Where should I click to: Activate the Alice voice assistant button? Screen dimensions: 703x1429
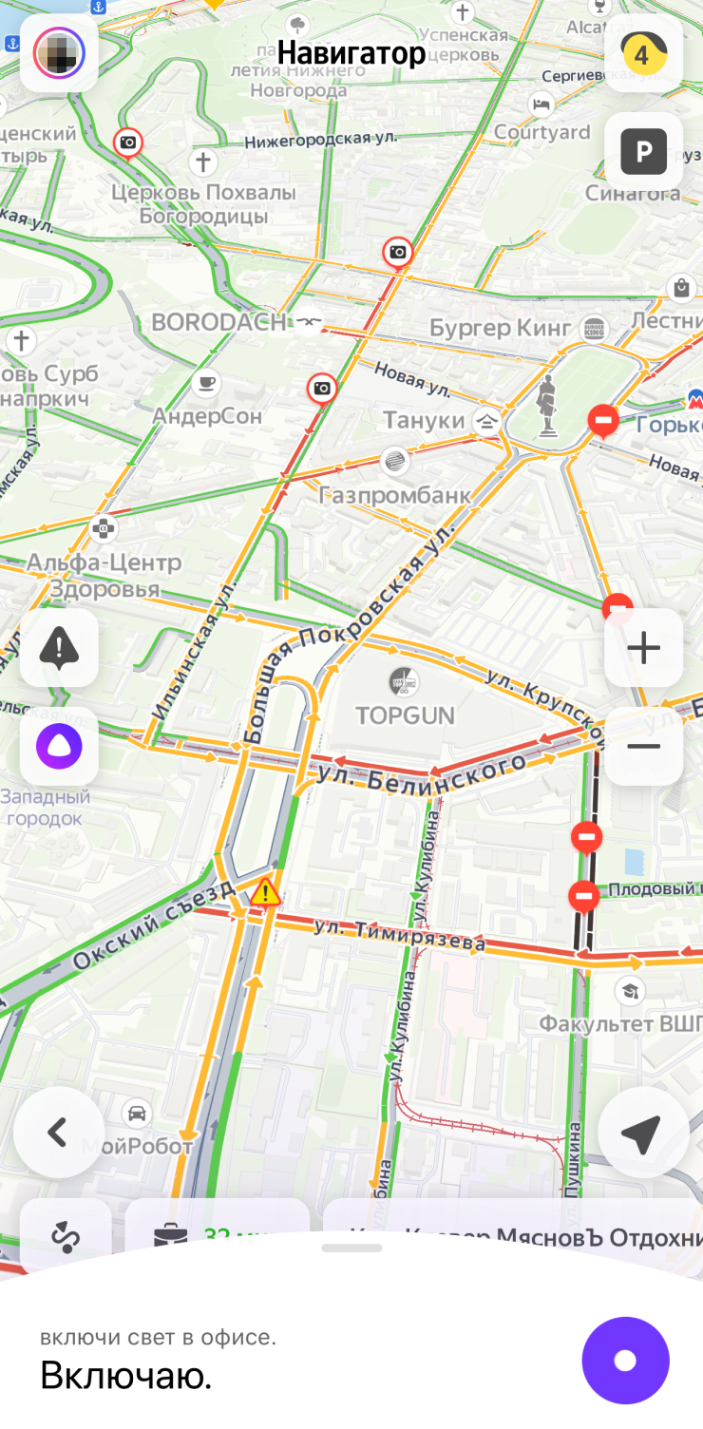[59, 747]
